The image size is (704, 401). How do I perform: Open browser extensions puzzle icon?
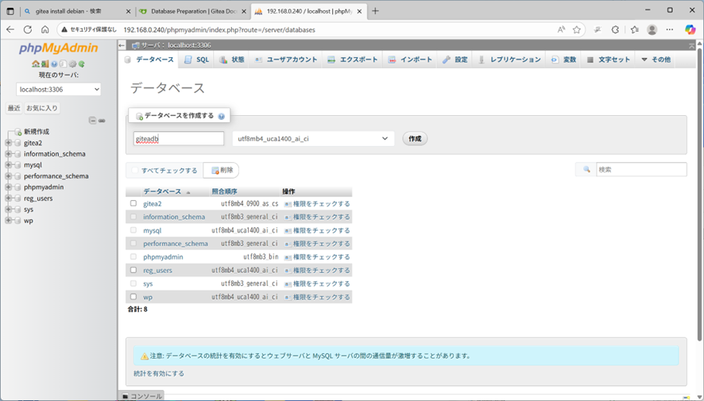pyautogui.click(x=615, y=29)
